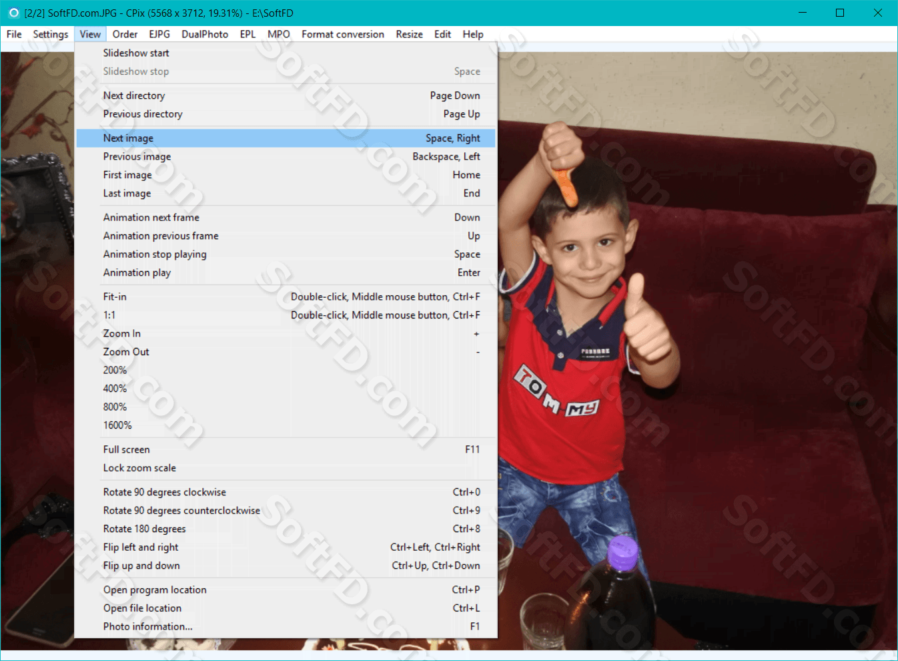The height and width of the screenshot is (661, 898).
Task: Choose Zoom In
Action: [x=286, y=333]
